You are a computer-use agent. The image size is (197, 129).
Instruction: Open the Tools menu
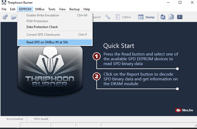(x=52, y=9)
